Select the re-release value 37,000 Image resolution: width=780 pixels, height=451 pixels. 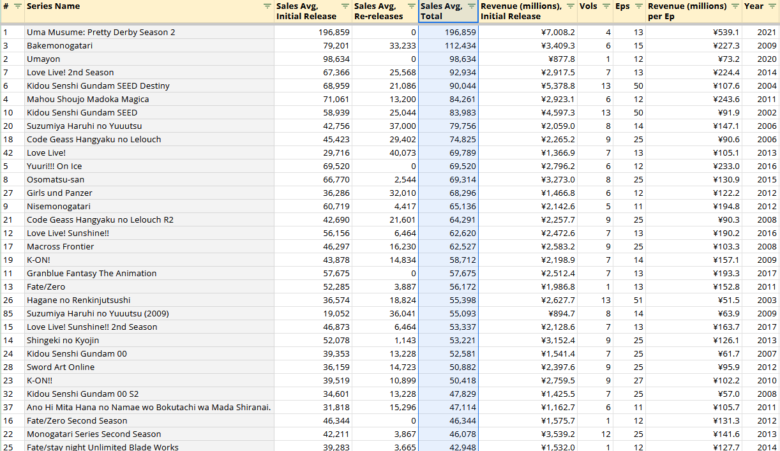[x=386, y=126]
